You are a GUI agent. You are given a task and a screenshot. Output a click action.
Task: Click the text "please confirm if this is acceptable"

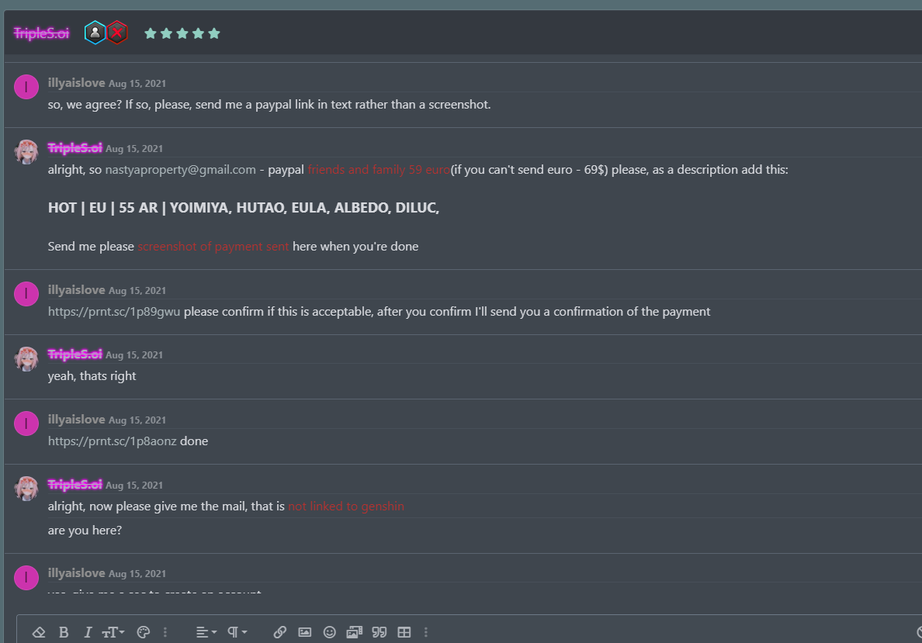pos(278,312)
